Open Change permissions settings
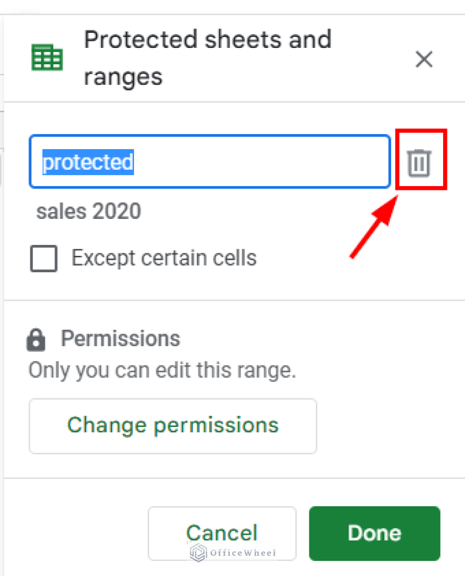Image resolution: width=465 pixels, height=576 pixels. coord(173,426)
